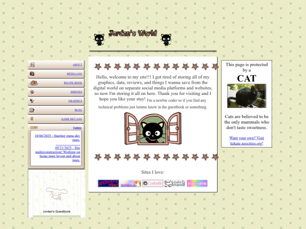Go to the RECIPE BOOK page
Screen dimensions: 306x229
(73, 83)
